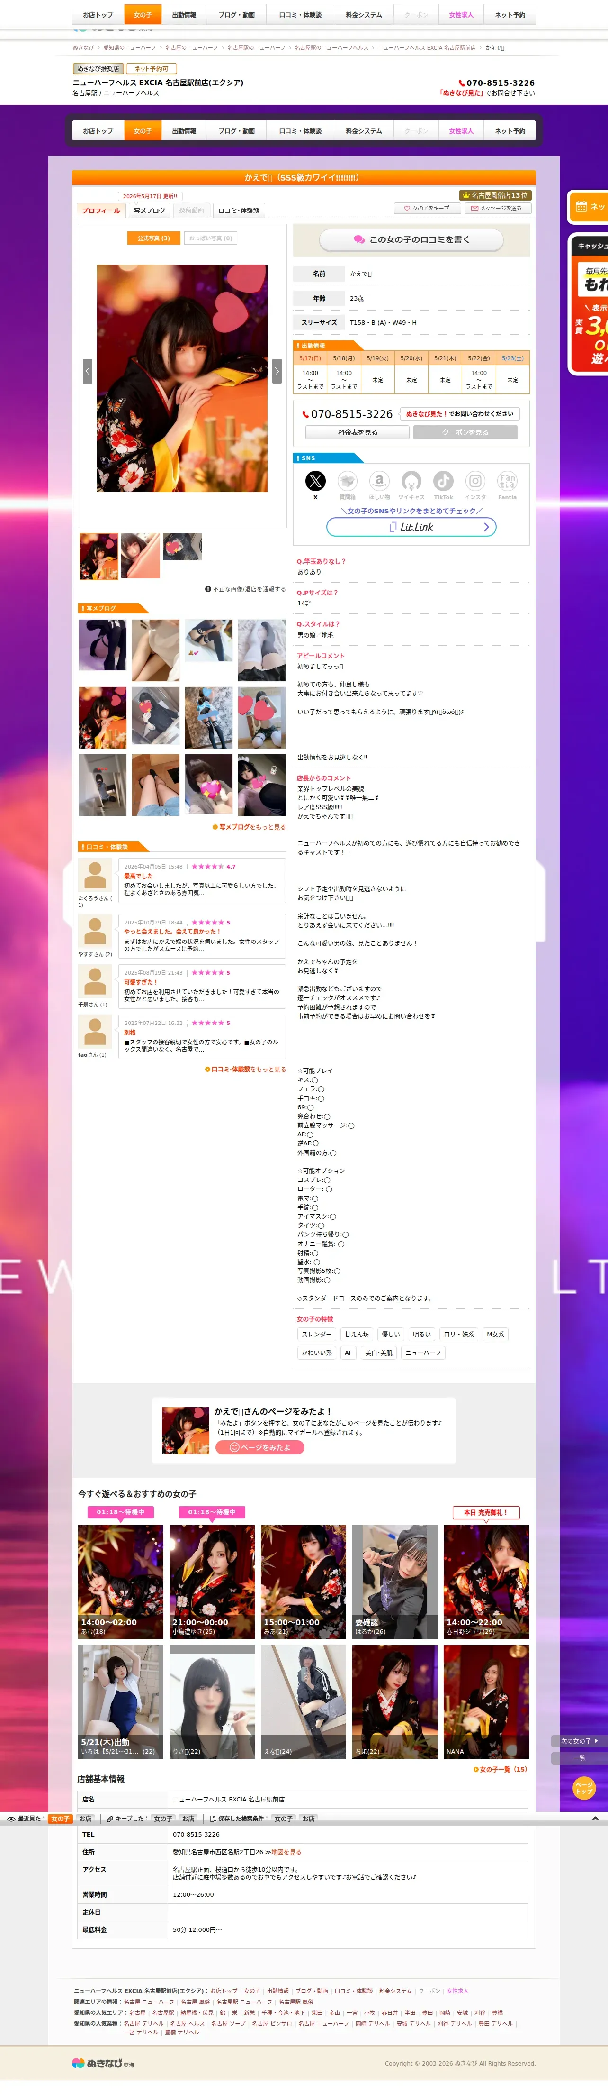Switch to 公式写真 (3) photo tab
Viewport: 608px width, 2094px height.
[153, 238]
